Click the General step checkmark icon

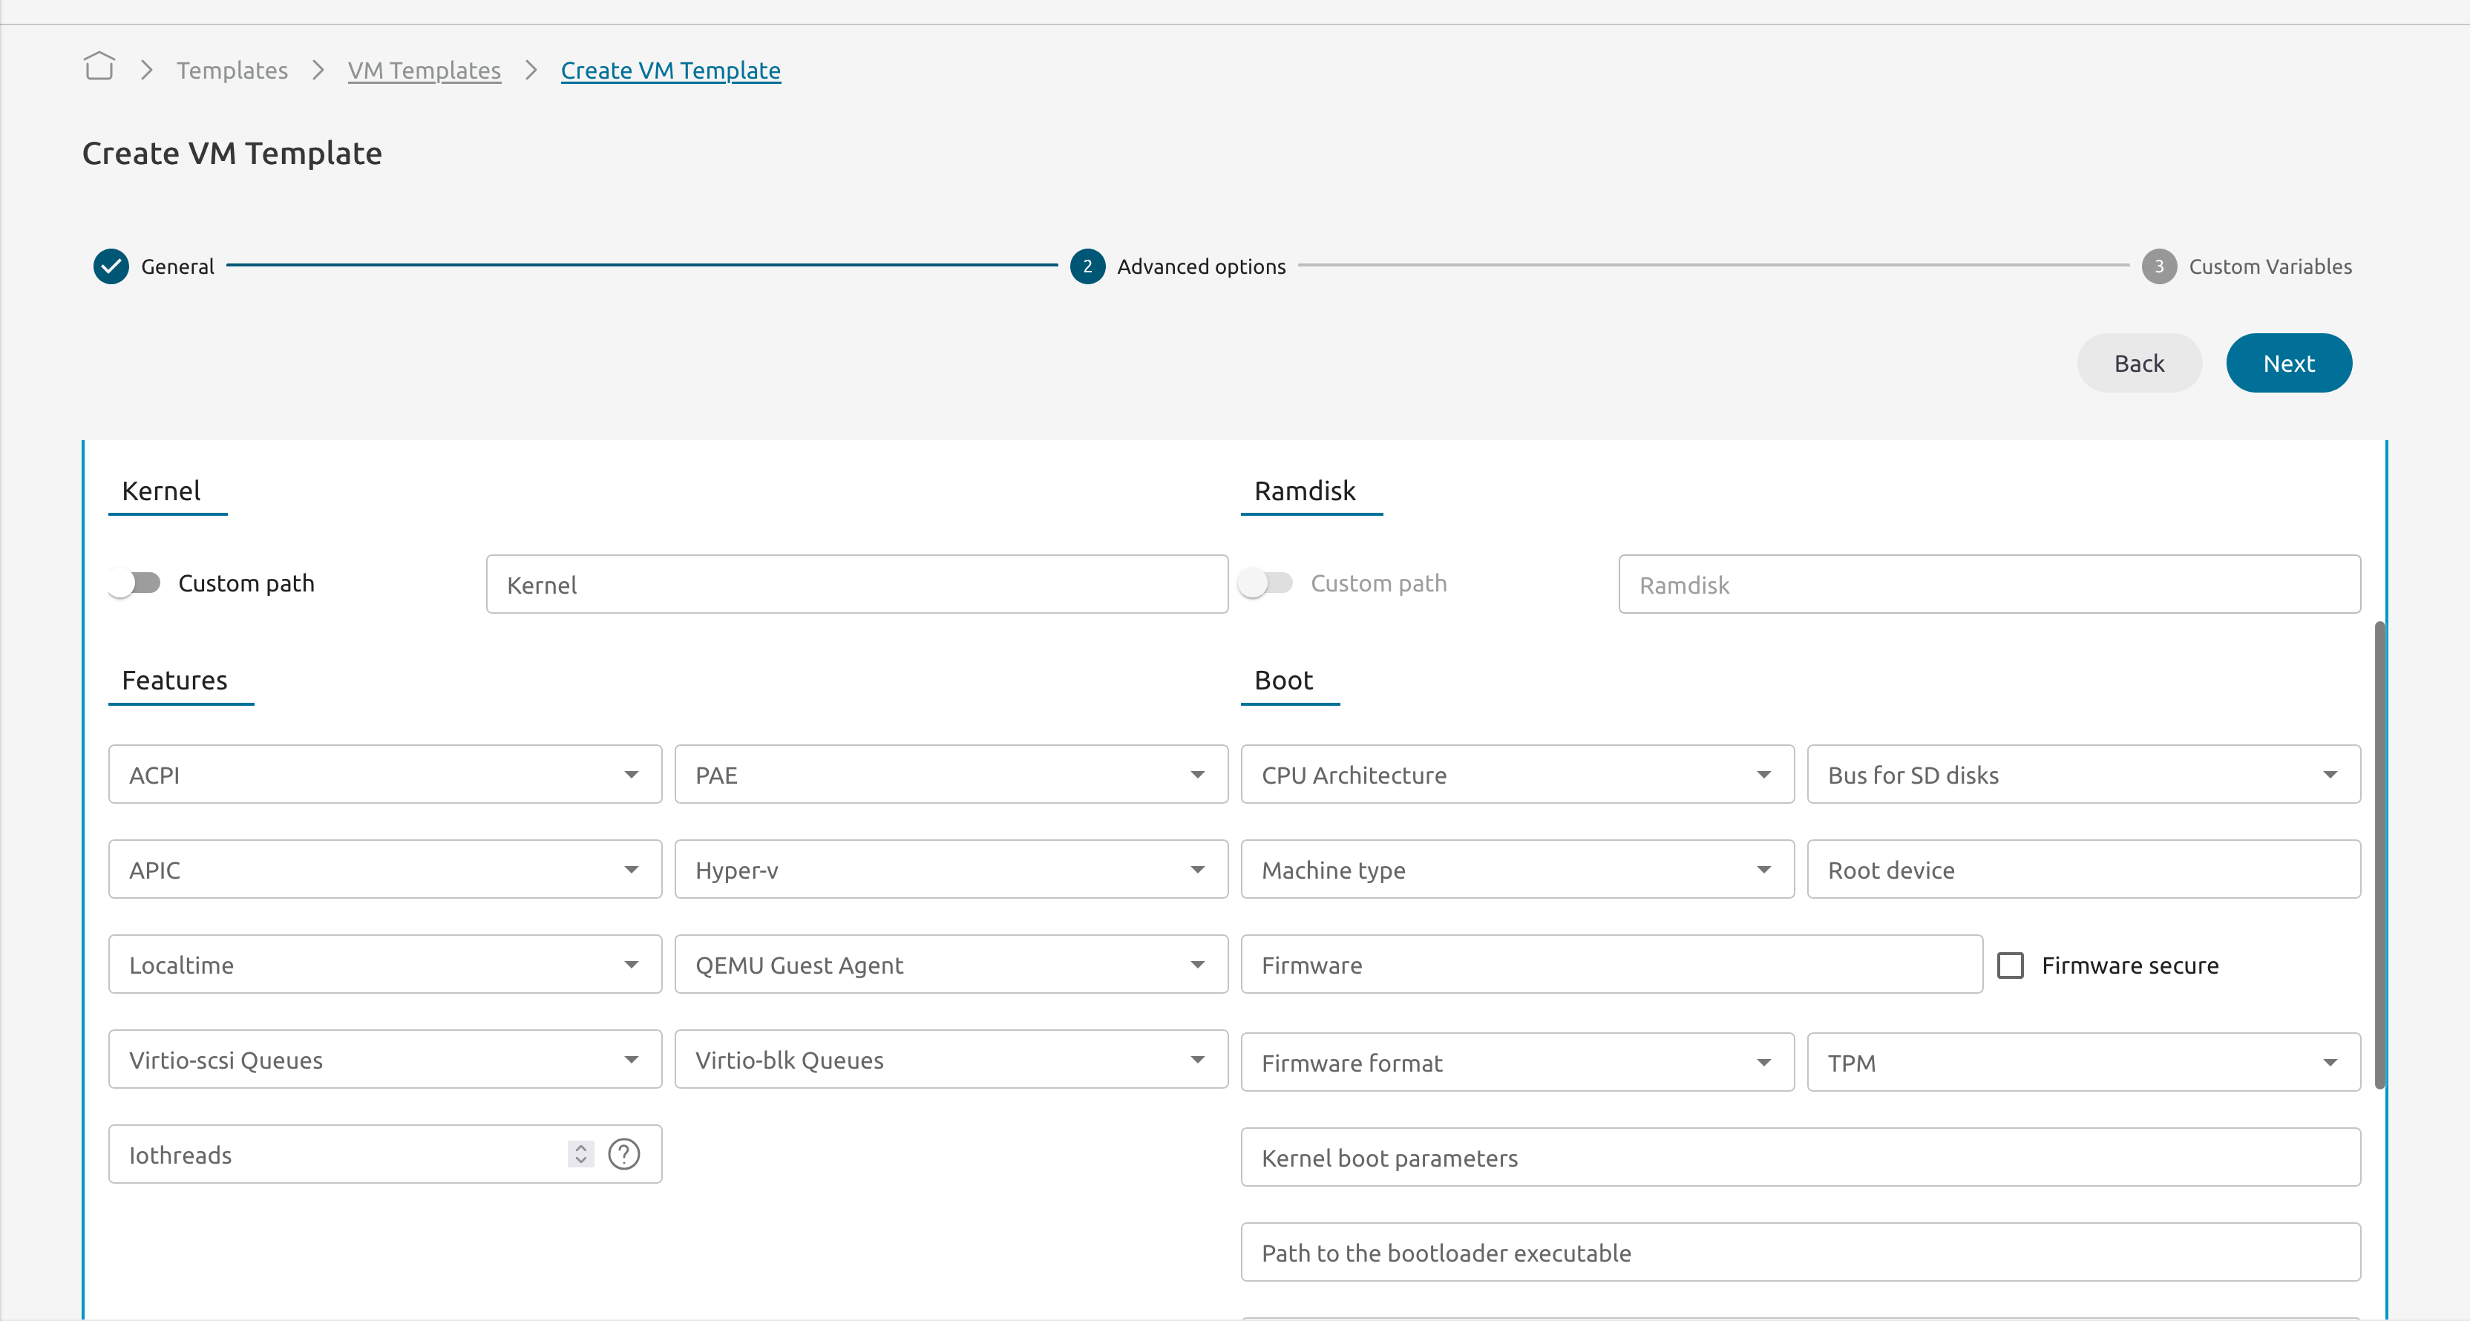click(x=111, y=266)
